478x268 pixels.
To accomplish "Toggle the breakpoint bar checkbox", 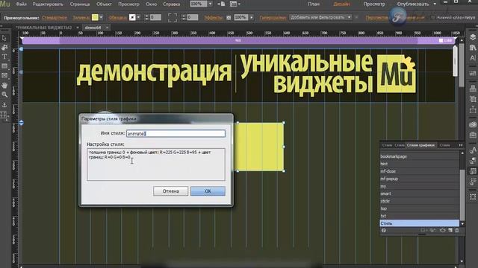I will (x=441, y=40).
